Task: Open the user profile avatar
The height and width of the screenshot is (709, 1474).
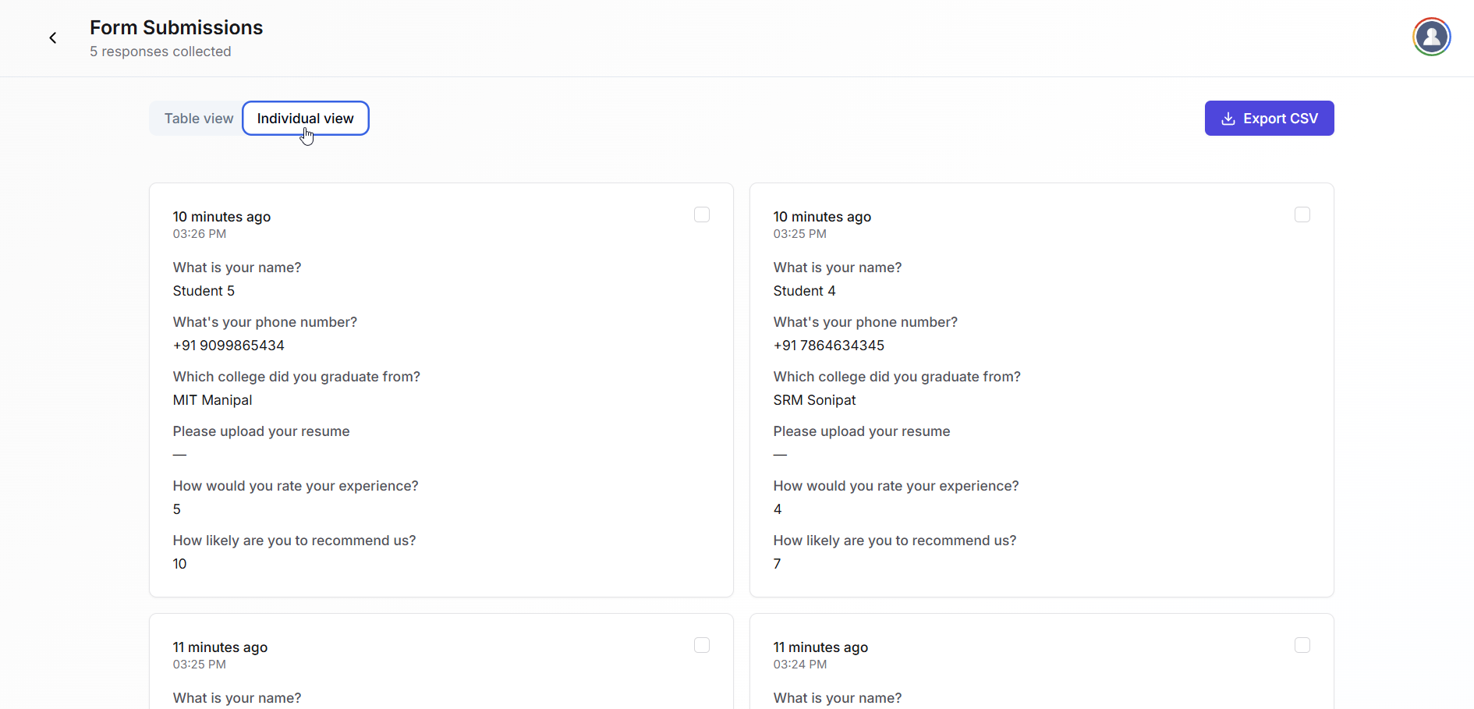Action: tap(1431, 37)
